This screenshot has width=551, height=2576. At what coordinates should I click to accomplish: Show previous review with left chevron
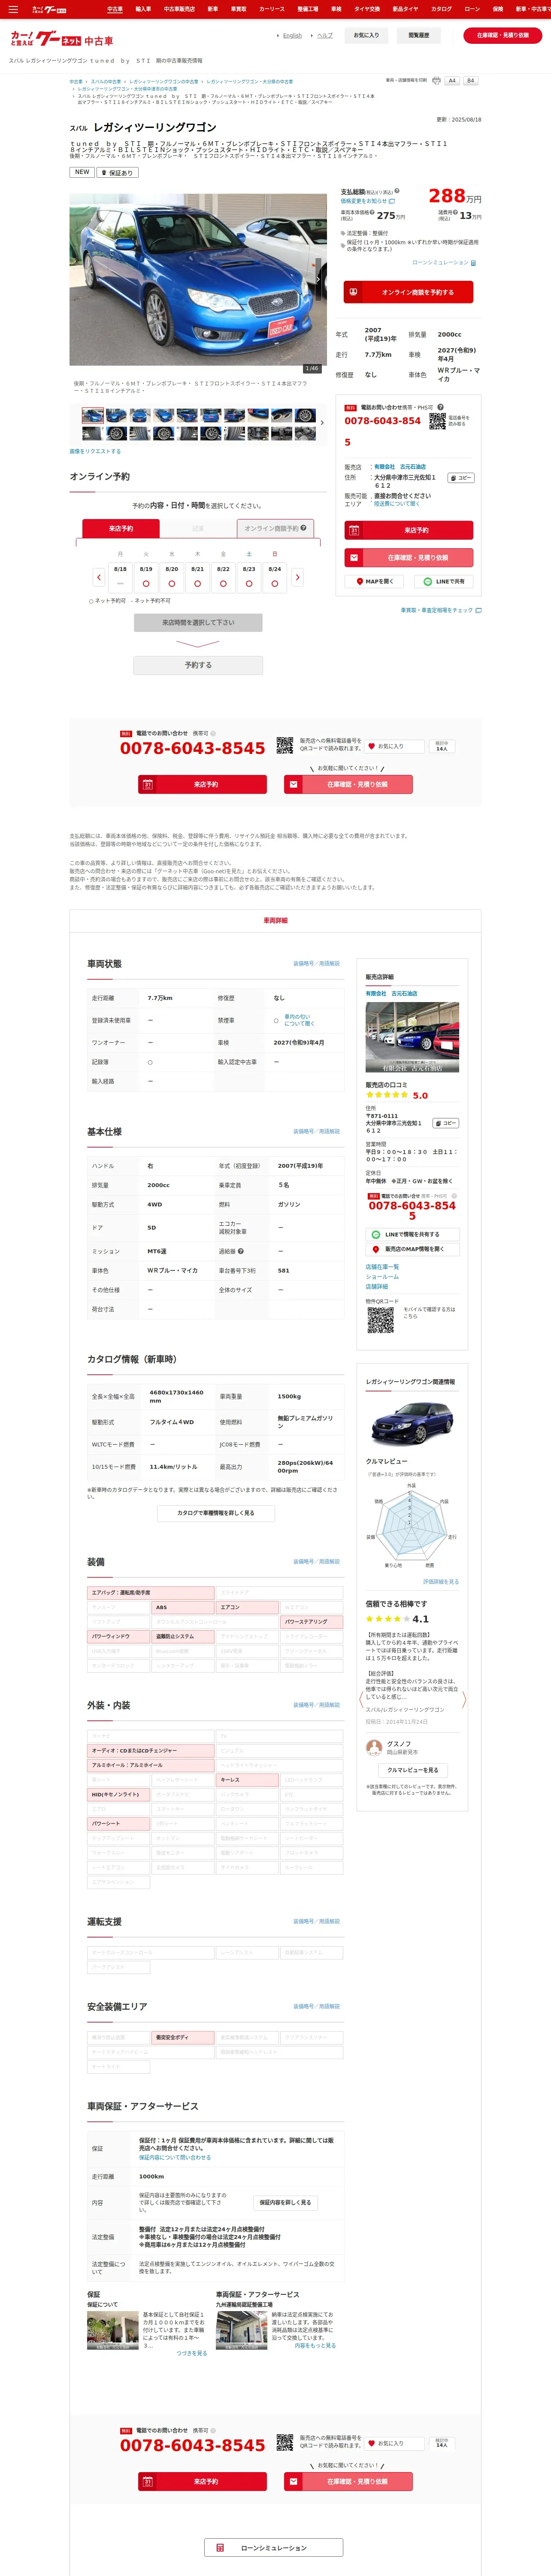click(361, 1700)
